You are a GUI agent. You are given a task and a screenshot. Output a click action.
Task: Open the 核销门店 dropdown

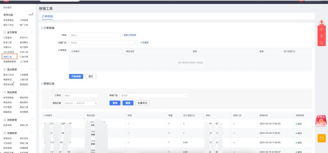pyautogui.click(x=154, y=96)
